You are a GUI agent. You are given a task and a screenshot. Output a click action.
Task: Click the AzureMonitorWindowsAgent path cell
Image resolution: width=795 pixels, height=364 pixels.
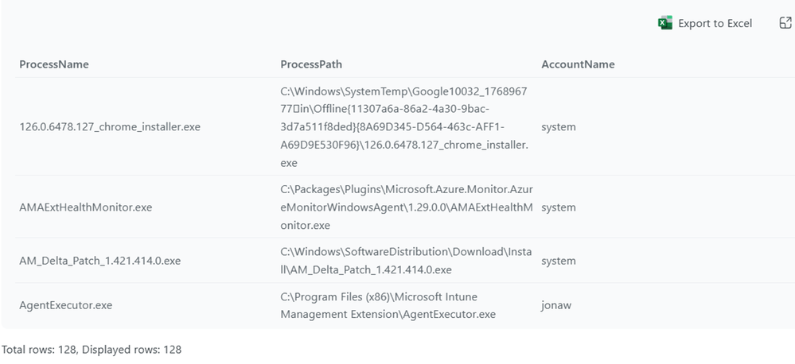click(x=407, y=207)
